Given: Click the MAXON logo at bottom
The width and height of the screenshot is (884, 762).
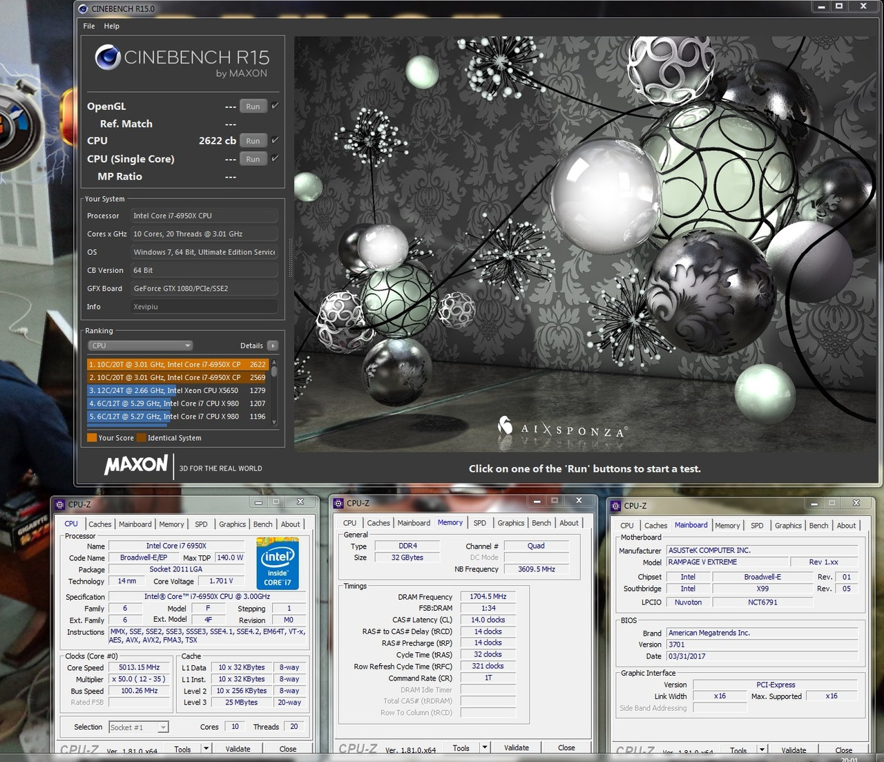Looking at the screenshot, I should tap(136, 464).
